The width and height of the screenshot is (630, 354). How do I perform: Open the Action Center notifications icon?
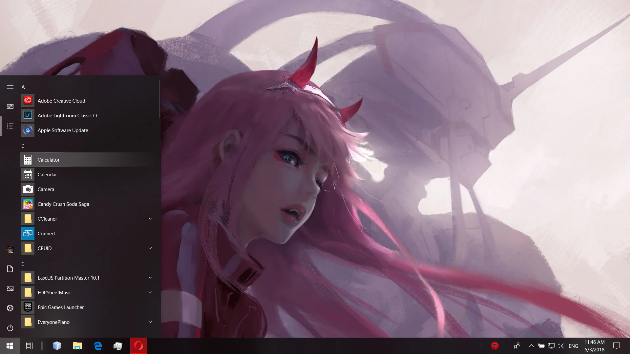(617, 346)
